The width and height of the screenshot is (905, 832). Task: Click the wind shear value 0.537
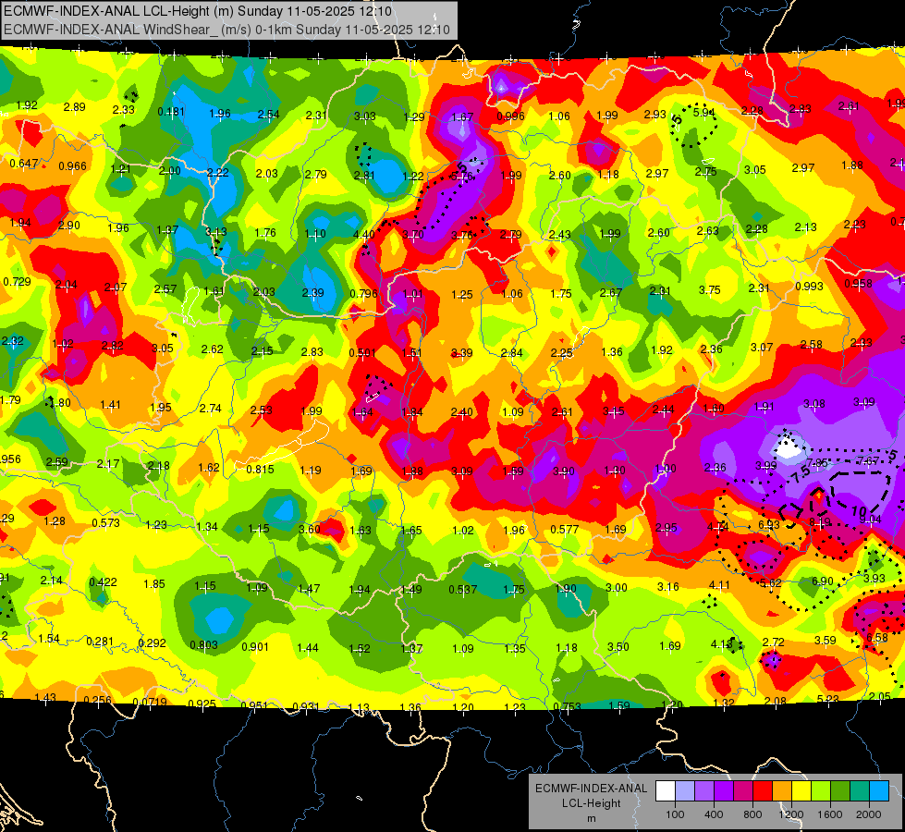463,590
